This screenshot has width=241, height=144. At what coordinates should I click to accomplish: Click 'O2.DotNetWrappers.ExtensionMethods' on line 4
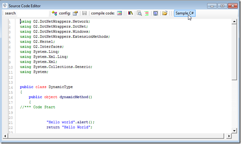pos(71,37)
